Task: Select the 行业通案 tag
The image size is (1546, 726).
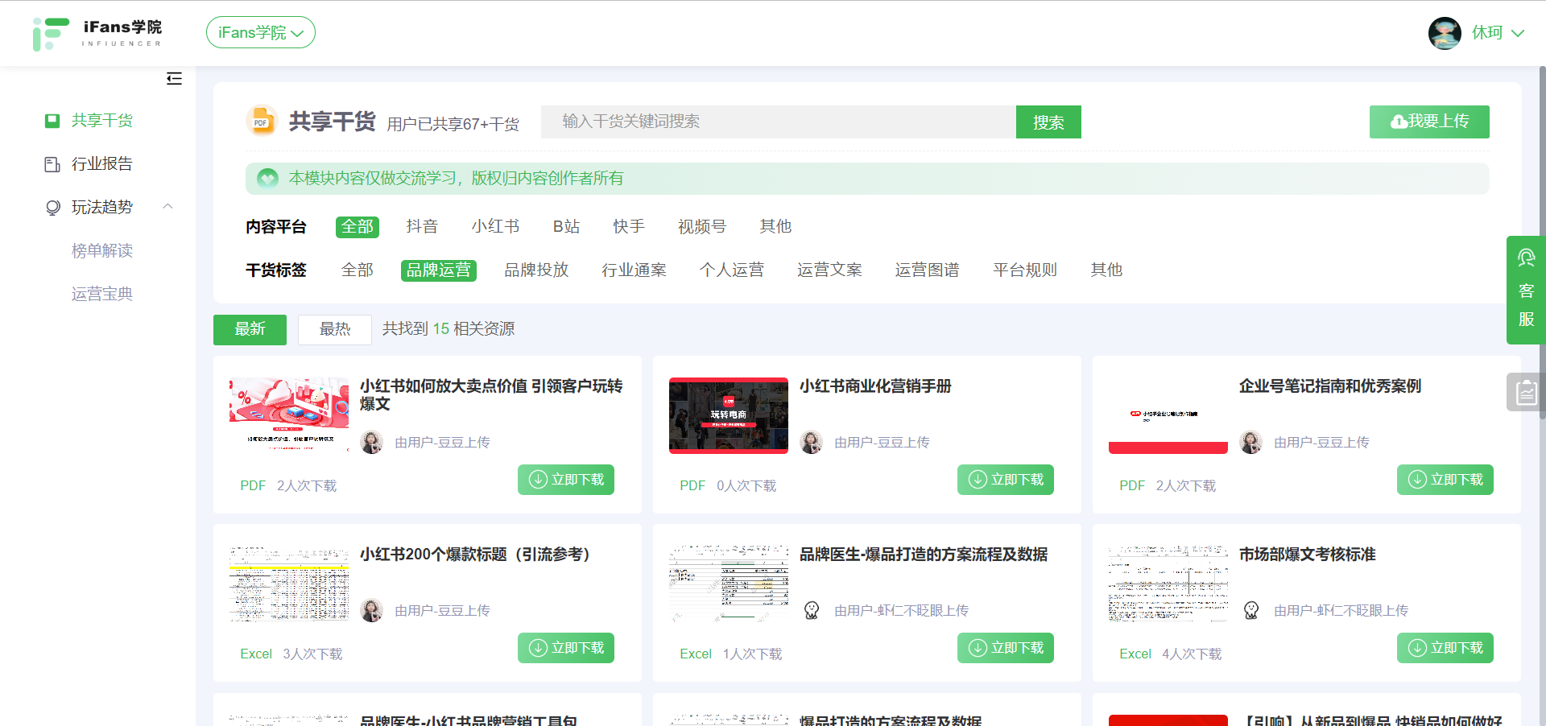Action: click(634, 270)
